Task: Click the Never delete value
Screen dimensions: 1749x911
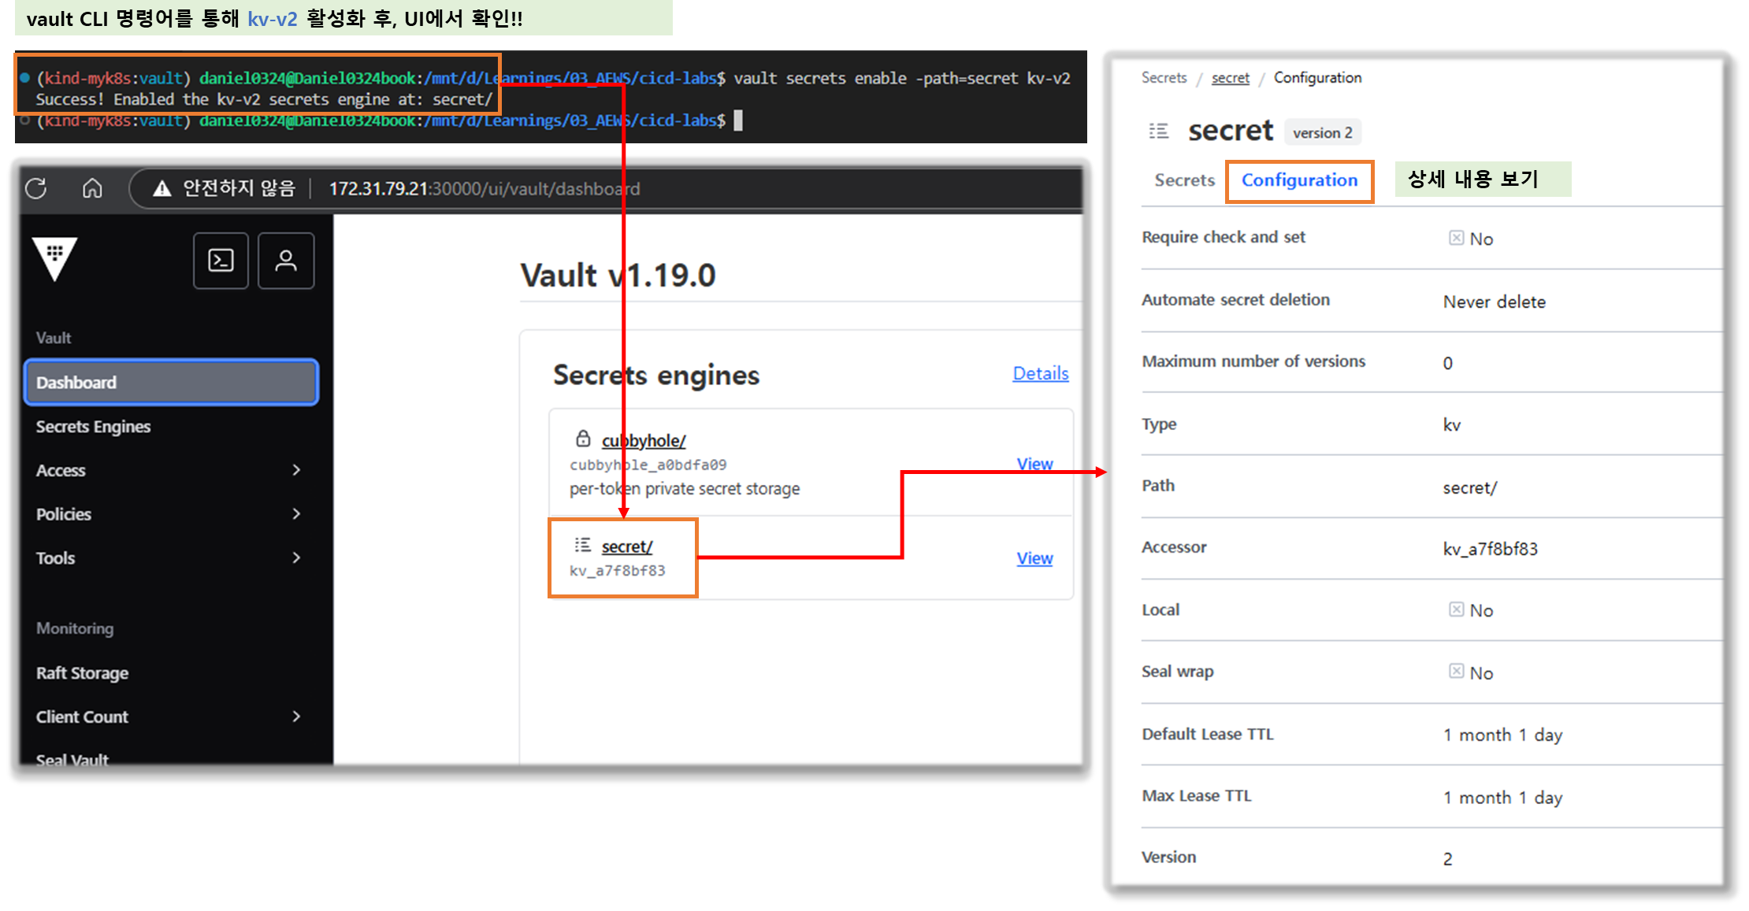Action: point(1494,302)
